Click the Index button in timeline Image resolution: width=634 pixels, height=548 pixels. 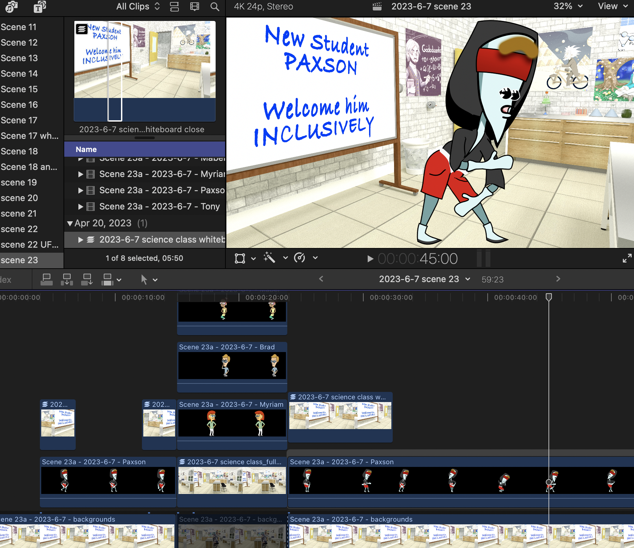pos(6,280)
